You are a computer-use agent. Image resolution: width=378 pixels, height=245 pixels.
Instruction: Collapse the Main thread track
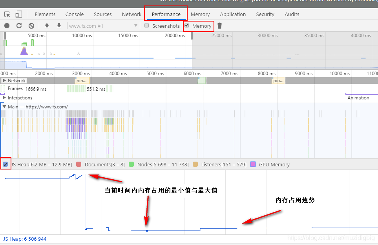pos(4,106)
